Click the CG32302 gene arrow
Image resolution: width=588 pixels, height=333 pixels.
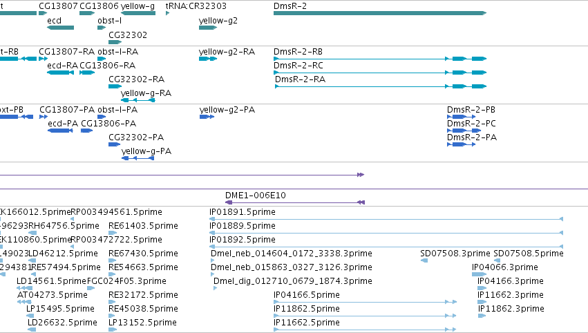115,42
